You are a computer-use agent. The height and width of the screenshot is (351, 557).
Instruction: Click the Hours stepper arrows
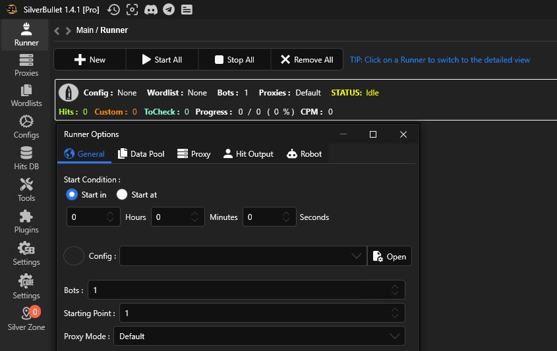click(x=110, y=217)
